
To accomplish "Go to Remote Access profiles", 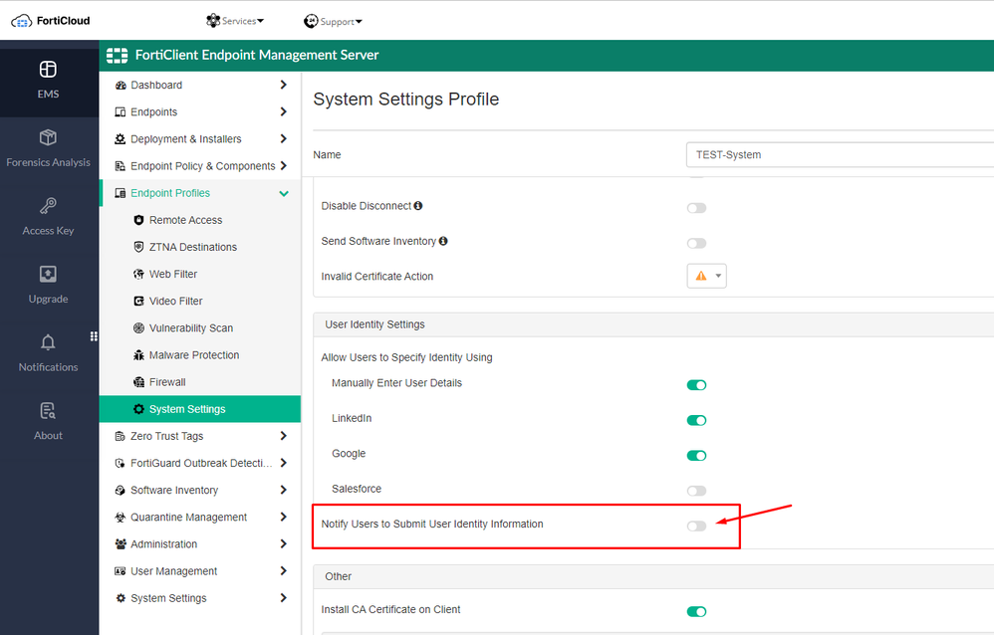I will coord(185,220).
